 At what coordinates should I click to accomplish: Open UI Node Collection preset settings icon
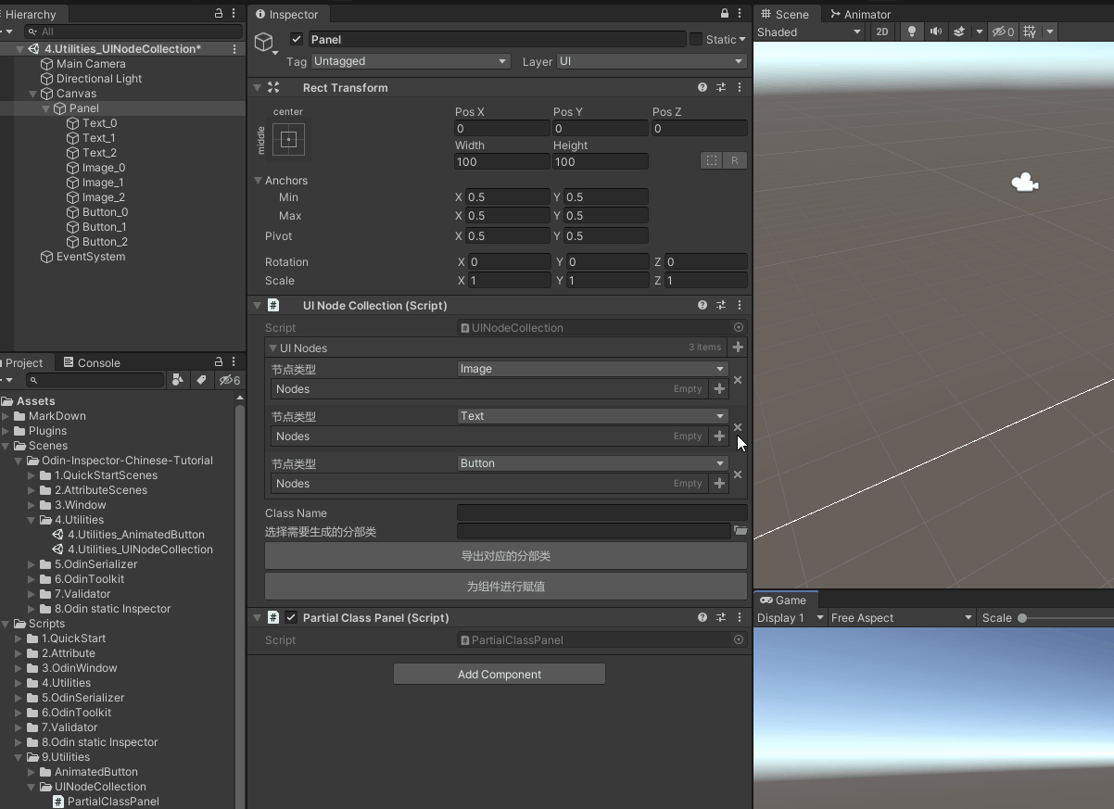point(721,305)
